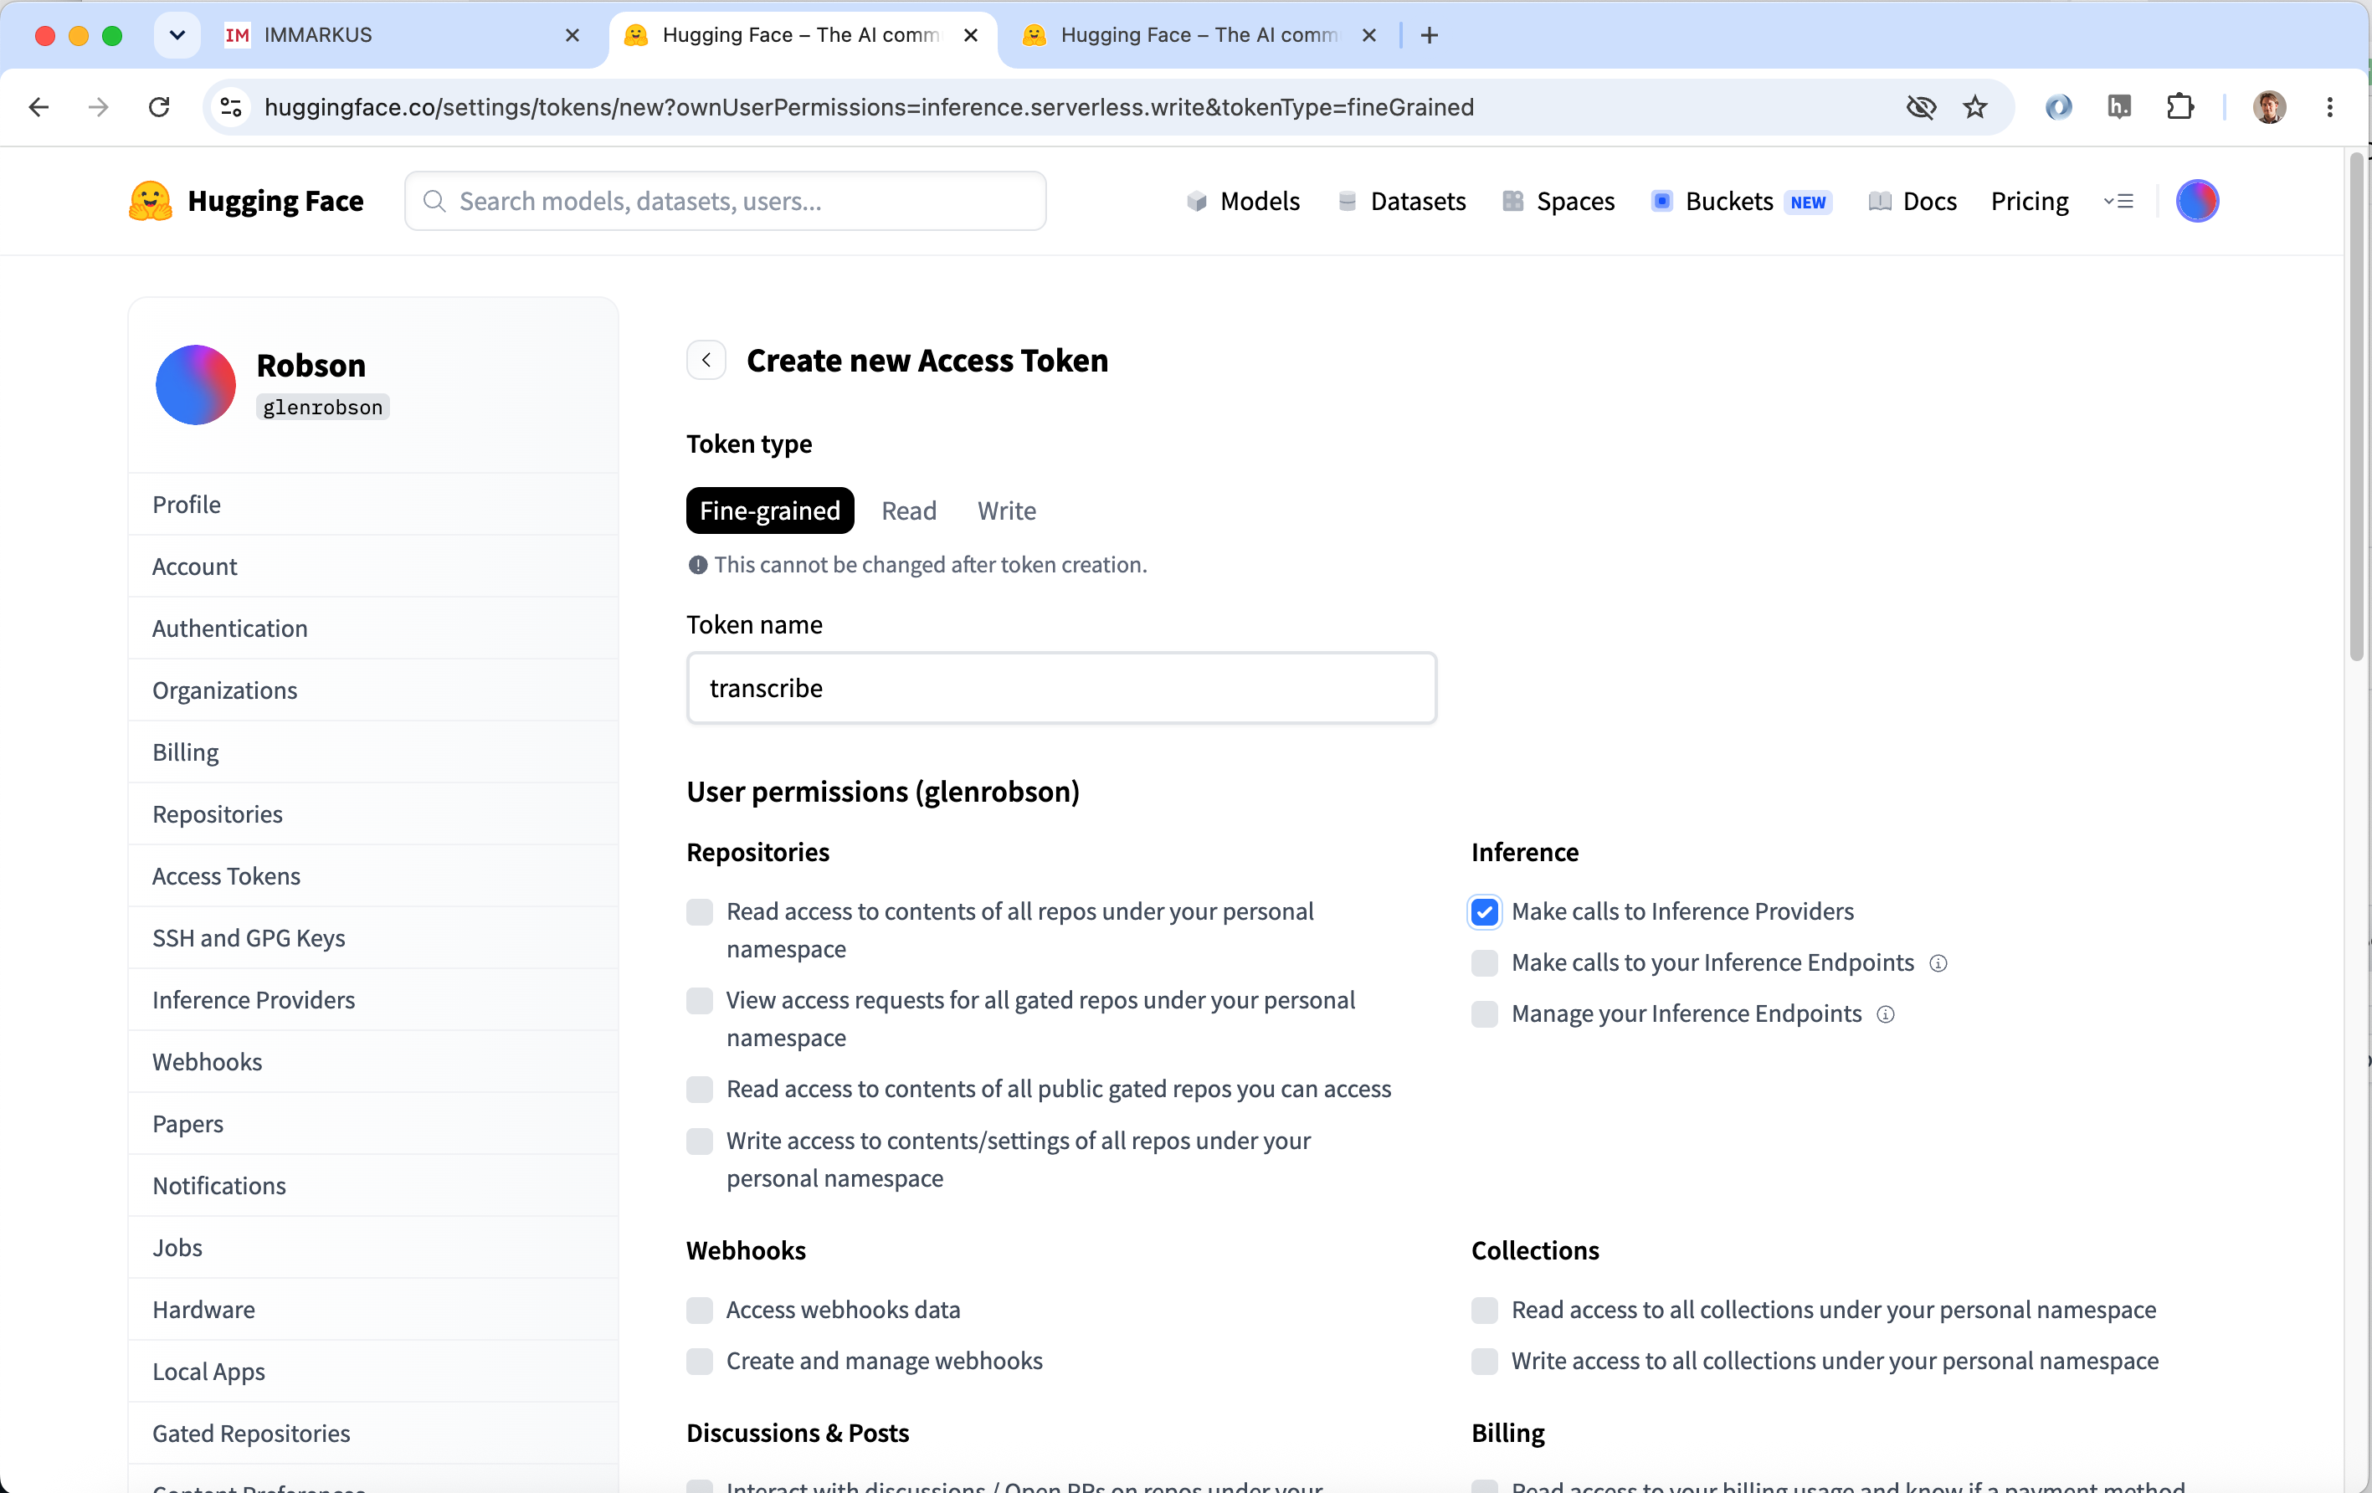The width and height of the screenshot is (2372, 1493).
Task: Open the site information icon in the address bar
Action: pyautogui.click(x=230, y=107)
